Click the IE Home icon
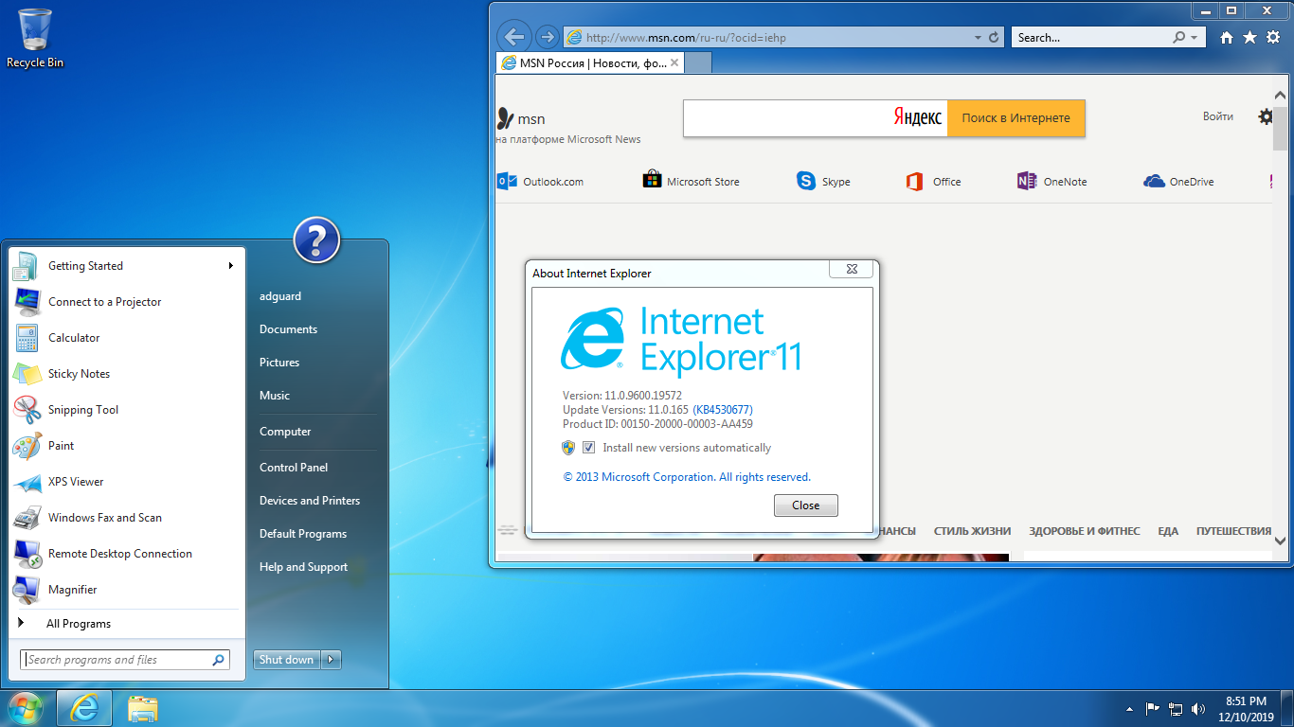1294x727 pixels. 1227,38
